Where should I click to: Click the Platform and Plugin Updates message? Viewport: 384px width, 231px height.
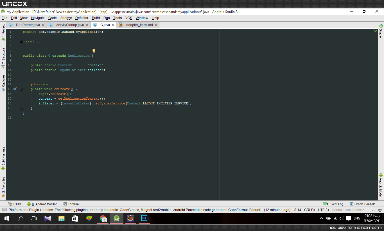[x=150, y=210]
